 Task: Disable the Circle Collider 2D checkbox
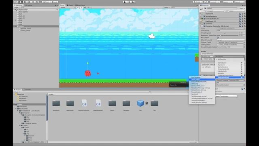[x=204, y=19]
